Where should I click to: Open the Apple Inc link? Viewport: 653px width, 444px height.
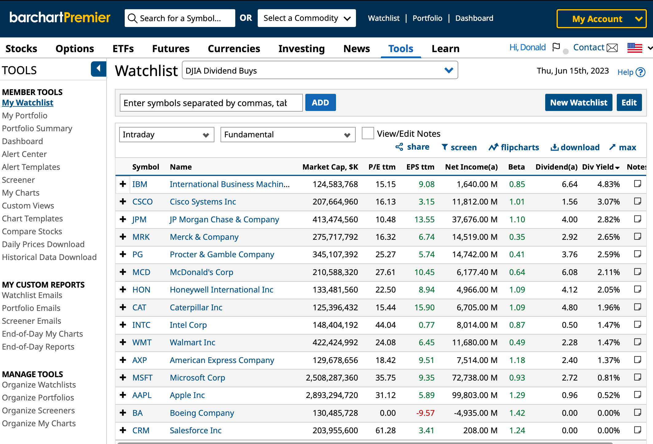pos(187,395)
